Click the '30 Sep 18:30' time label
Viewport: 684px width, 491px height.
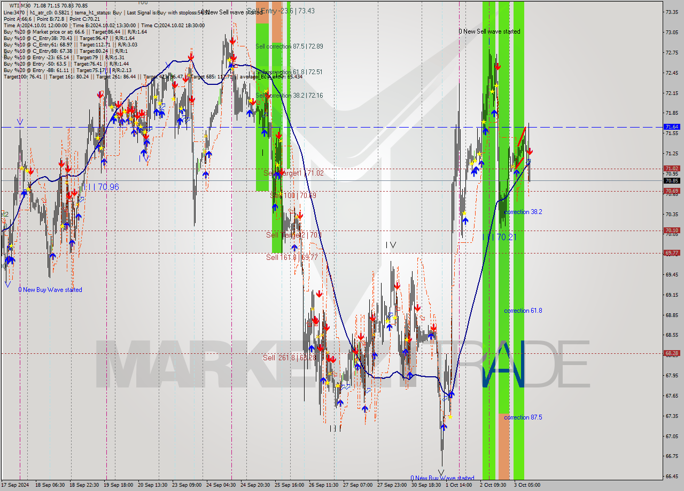(x=426, y=485)
